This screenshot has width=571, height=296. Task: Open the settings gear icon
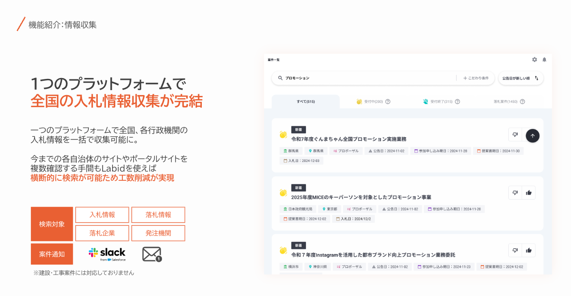pyautogui.click(x=534, y=60)
